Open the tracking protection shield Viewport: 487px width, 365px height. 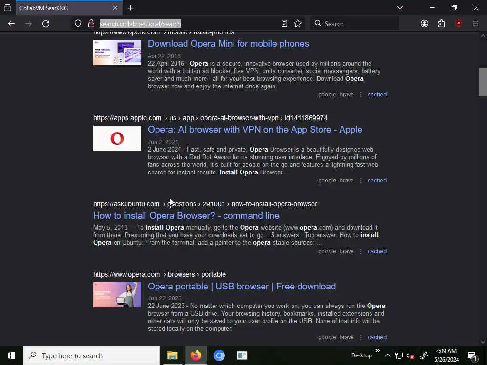pyautogui.click(x=78, y=24)
